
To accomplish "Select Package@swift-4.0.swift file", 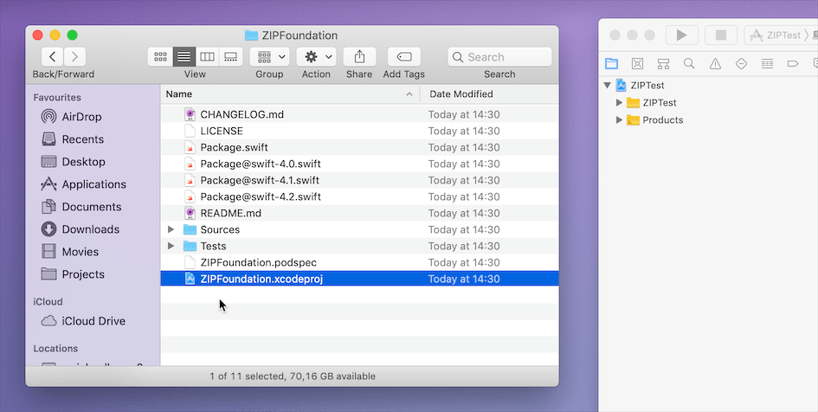I will pos(359,164).
